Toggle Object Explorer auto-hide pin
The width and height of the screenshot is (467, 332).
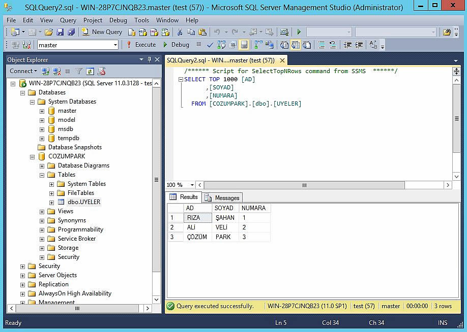149,59
